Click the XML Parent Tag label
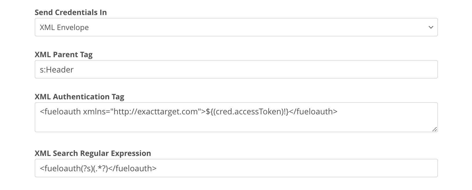The width and height of the screenshot is (472, 190). [64, 54]
